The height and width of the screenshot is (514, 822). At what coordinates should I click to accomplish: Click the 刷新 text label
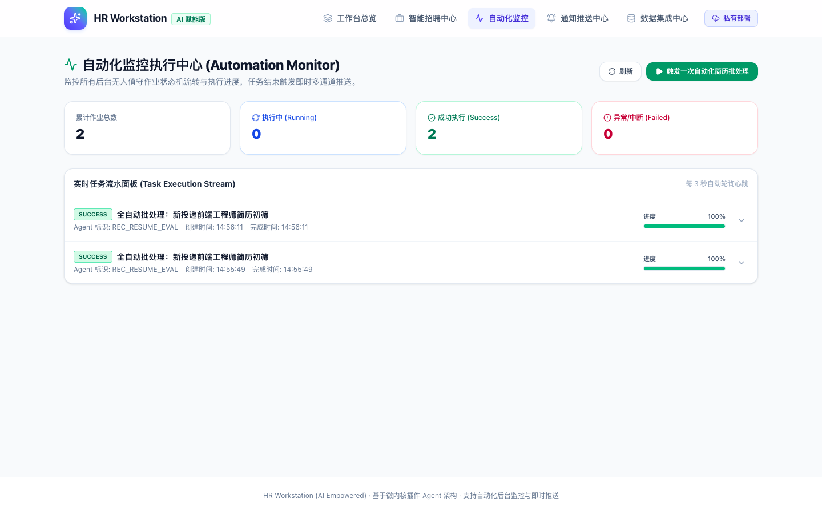(x=626, y=71)
